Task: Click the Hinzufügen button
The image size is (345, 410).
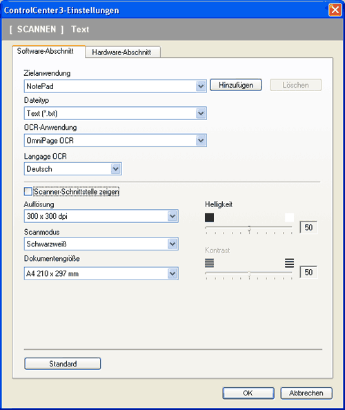Action: pos(236,85)
